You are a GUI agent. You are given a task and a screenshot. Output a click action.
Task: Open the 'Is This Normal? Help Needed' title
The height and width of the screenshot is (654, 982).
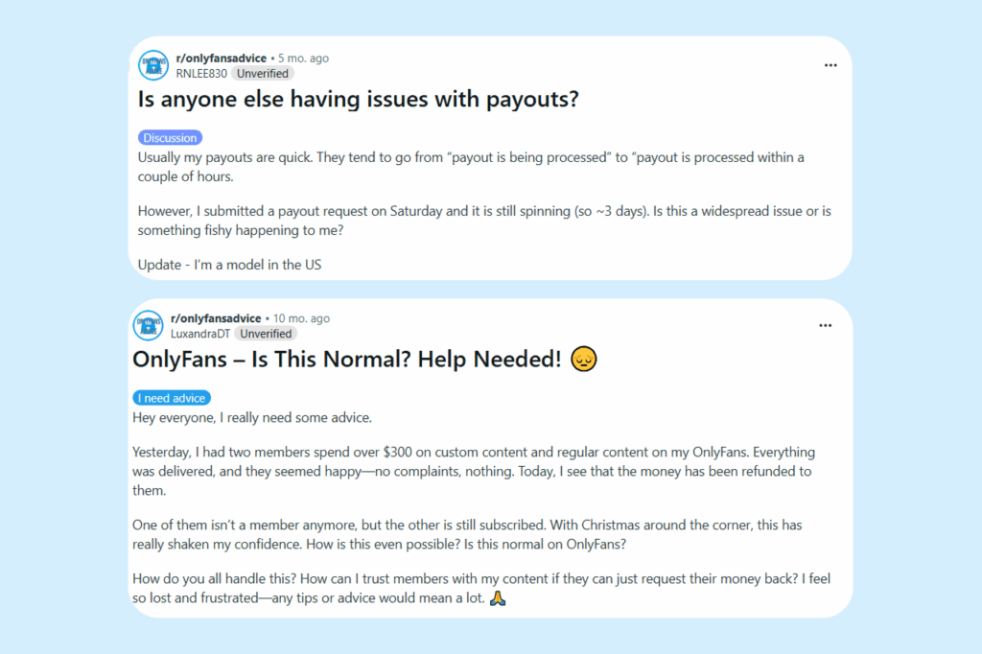(347, 359)
